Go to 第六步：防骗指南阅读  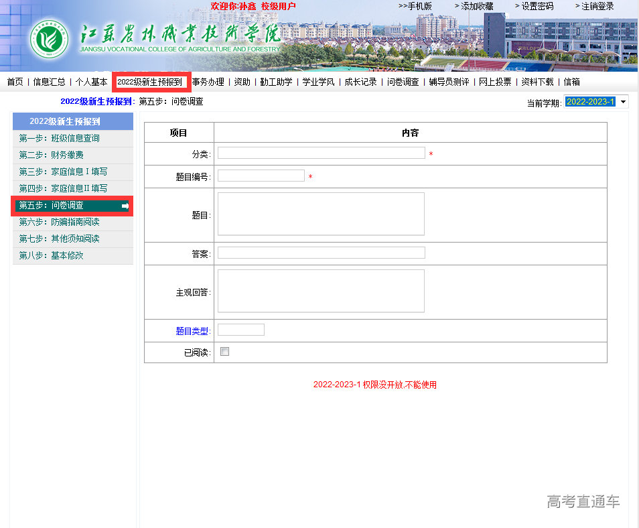tap(60, 222)
